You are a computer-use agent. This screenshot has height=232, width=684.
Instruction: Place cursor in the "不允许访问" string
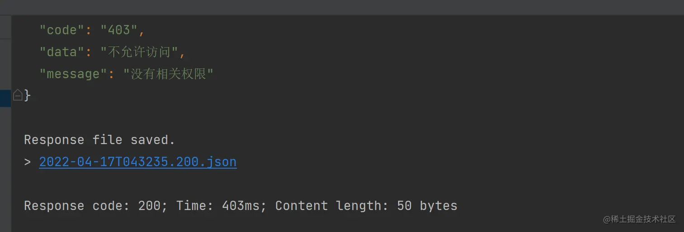tap(139, 52)
